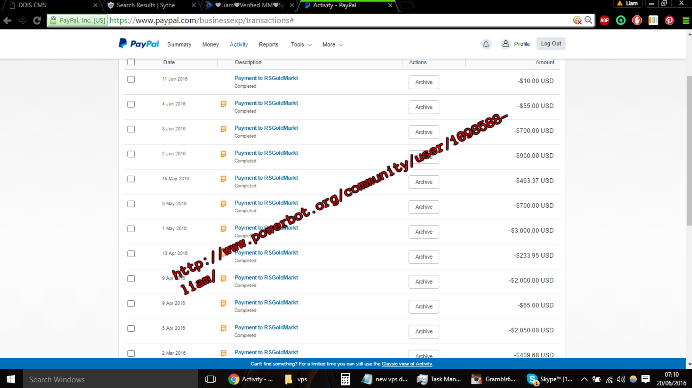Click the Profile person icon
This screenshot has height=388, width=692.
[x=506, y=44]
